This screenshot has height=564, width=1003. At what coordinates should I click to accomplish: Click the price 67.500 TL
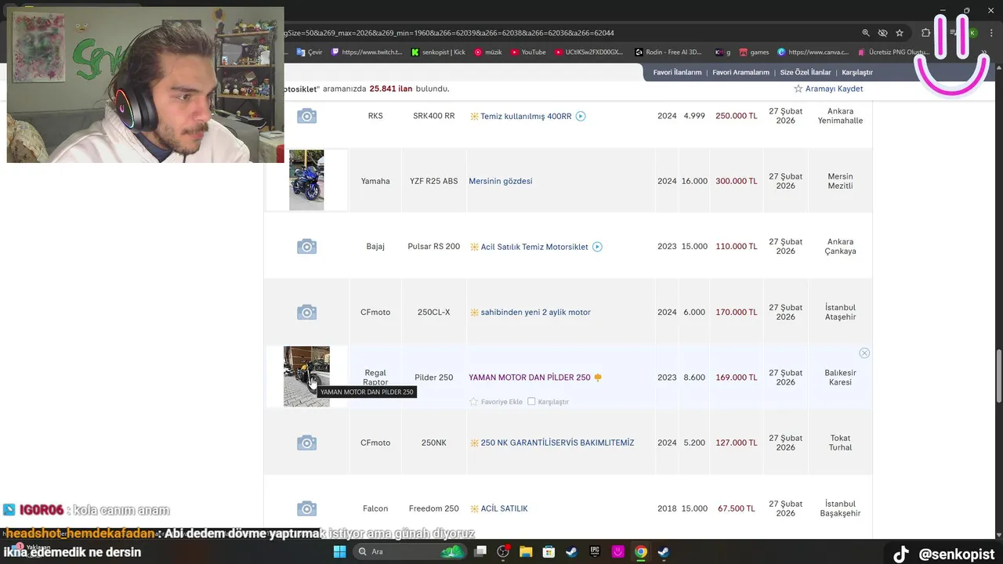click(737, 508)
